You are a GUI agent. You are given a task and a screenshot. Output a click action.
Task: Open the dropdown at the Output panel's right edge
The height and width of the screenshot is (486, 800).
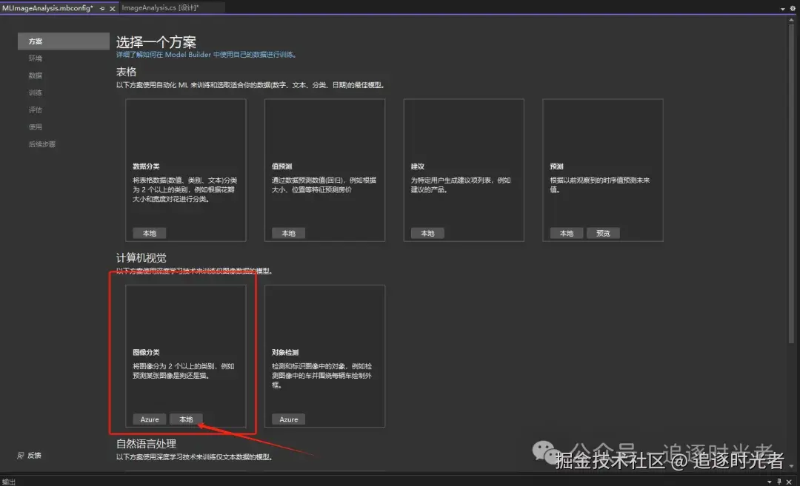click(x=769, y=482)
